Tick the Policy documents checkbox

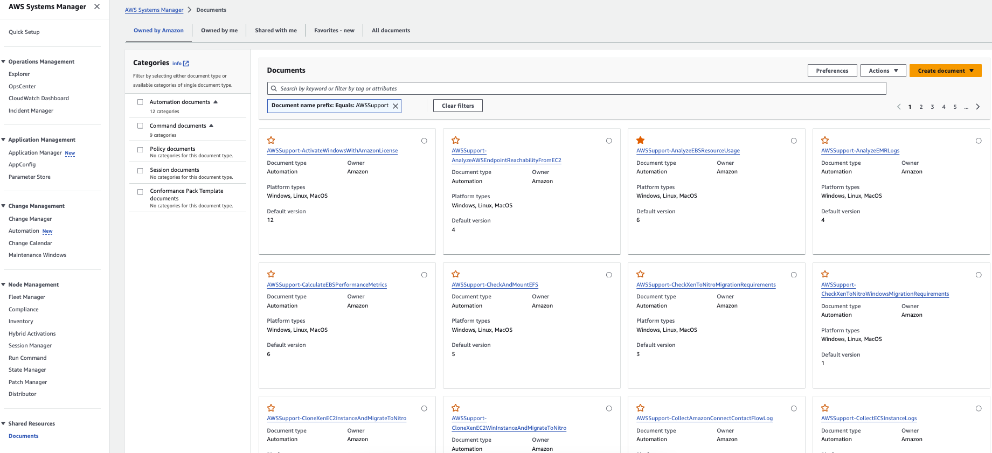point(140,150)
